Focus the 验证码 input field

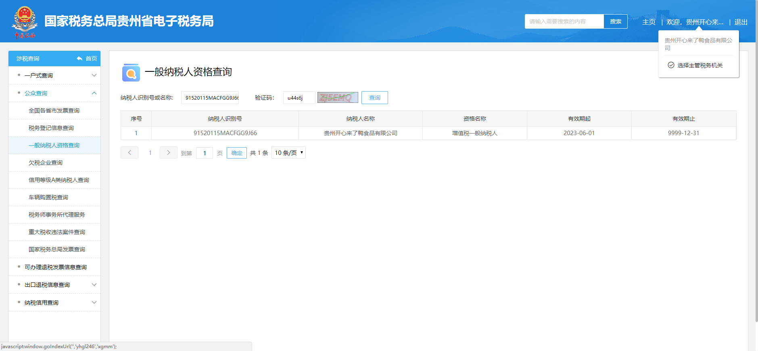[299, 98]
